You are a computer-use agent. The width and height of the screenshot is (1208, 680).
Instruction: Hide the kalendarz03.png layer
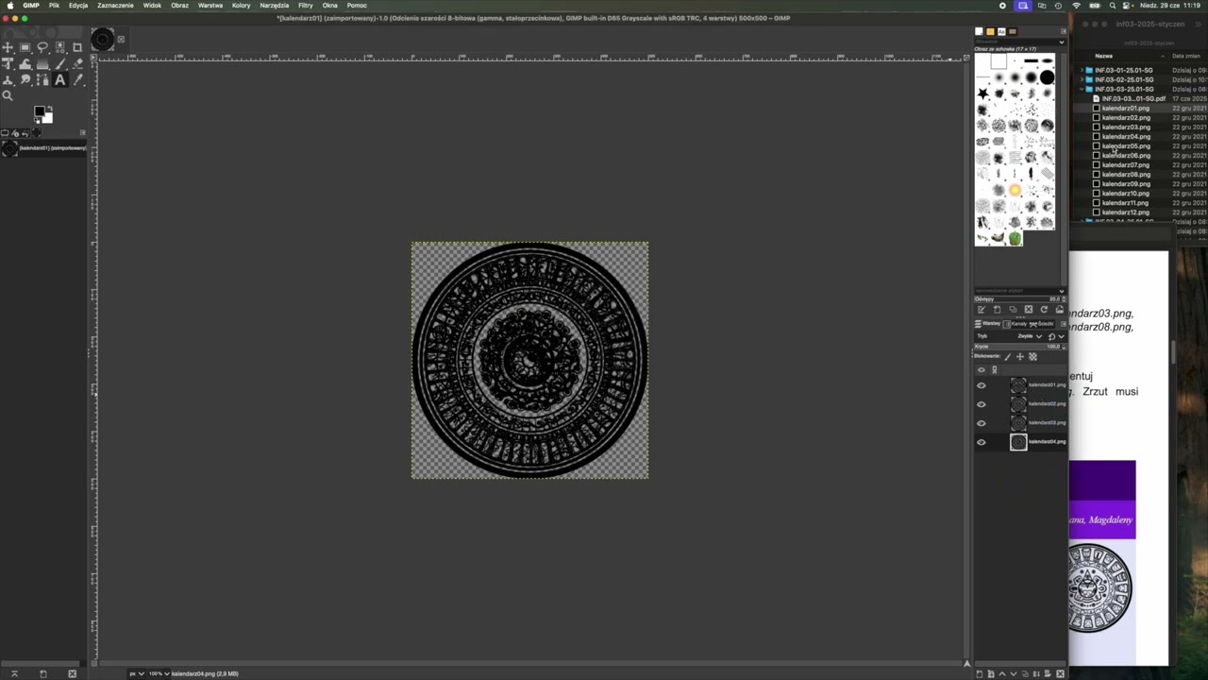(x=981, y=423)
